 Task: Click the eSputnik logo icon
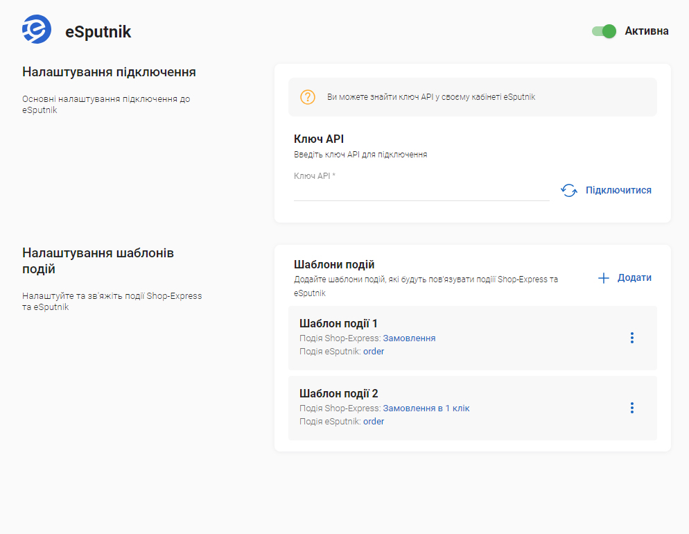[37, 29]
